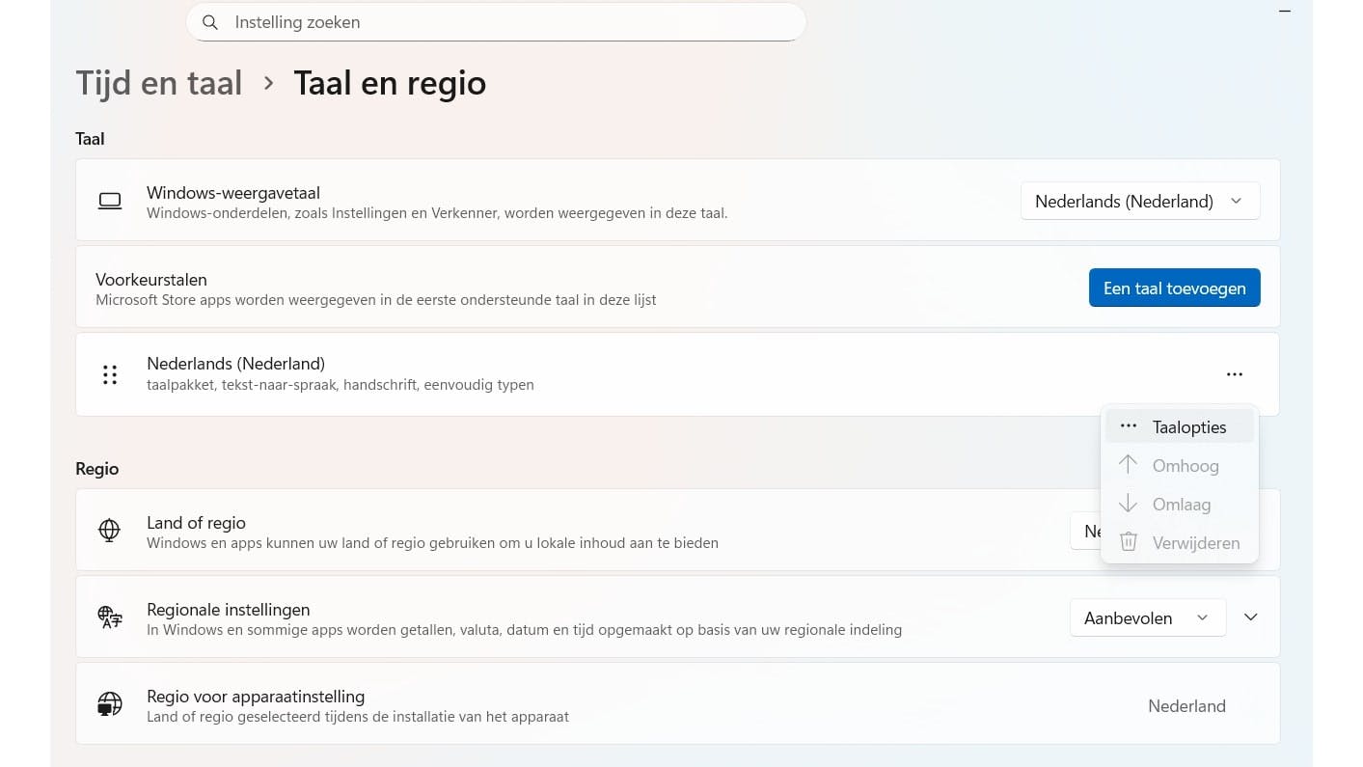Click the Regionale instellingen language icon
Image resolution: width=1363 pixels, height=767 pixels.
point(110,617)
